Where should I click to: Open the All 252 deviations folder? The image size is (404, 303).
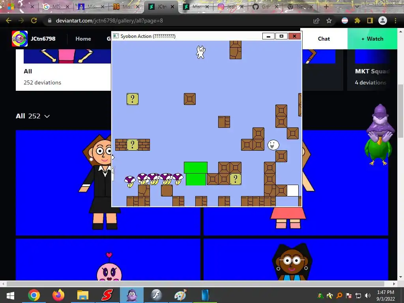point(64,70)
